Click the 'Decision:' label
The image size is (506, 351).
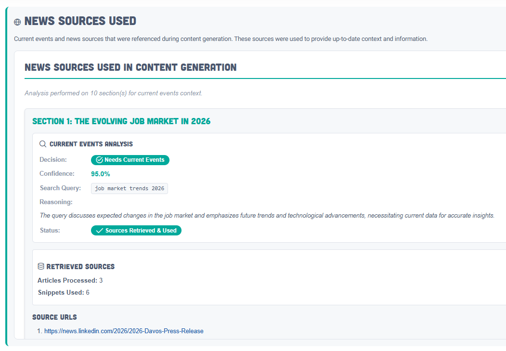[x=53, y=159]
